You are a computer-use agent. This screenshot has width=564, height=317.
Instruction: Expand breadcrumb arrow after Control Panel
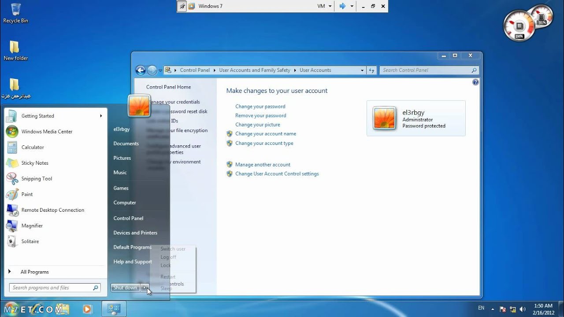215,70
